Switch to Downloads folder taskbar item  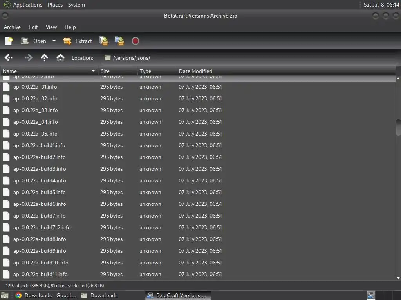tap(100, 295)
